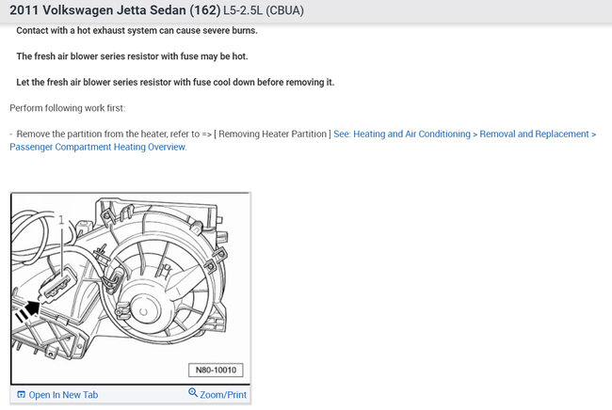Click the vehicle title 2011 Volkswagen Jetta Sedan

115,10
